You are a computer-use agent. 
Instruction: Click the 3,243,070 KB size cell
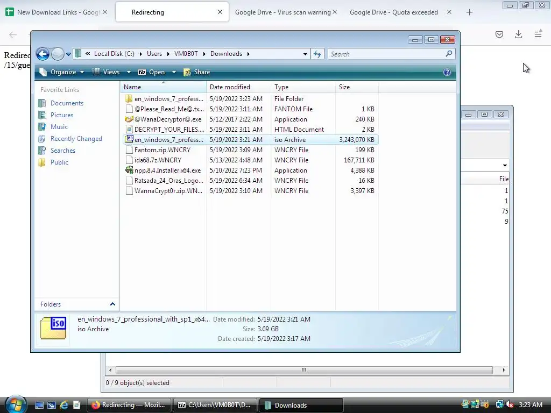[x=357, y=140]
